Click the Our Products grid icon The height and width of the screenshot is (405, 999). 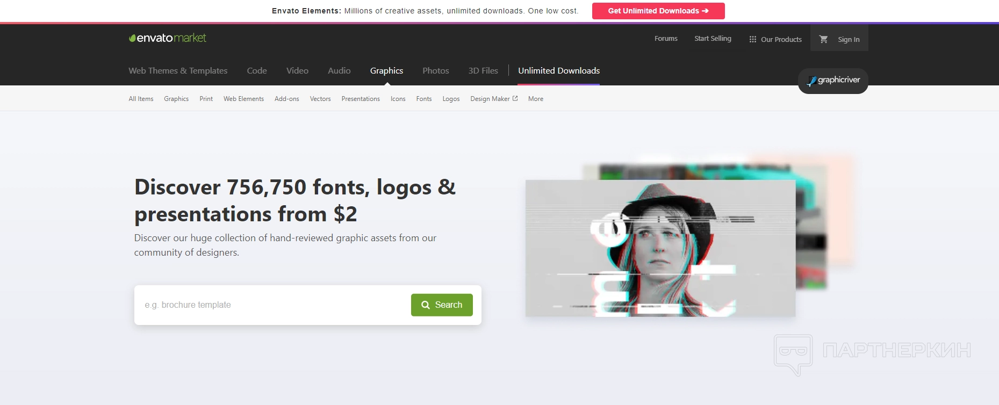(752, 39)
